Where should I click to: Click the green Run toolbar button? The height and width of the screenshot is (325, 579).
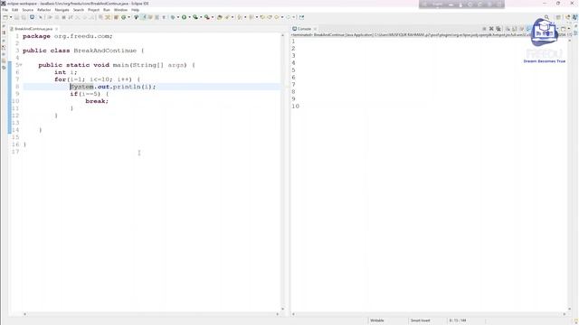pyautogui.click(x=184, y=17)
